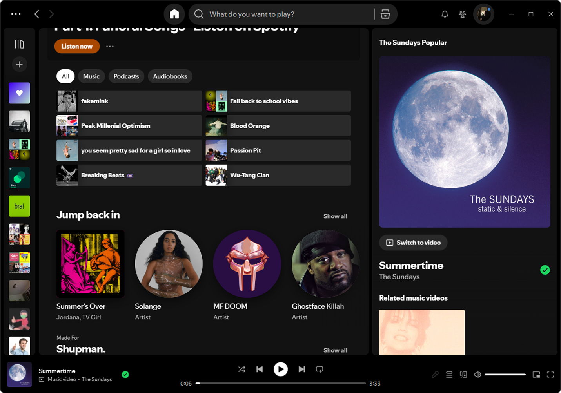Open you seem pretty sad playlist tile
Screen dimensions: 561x393
[x=129, y=150]
